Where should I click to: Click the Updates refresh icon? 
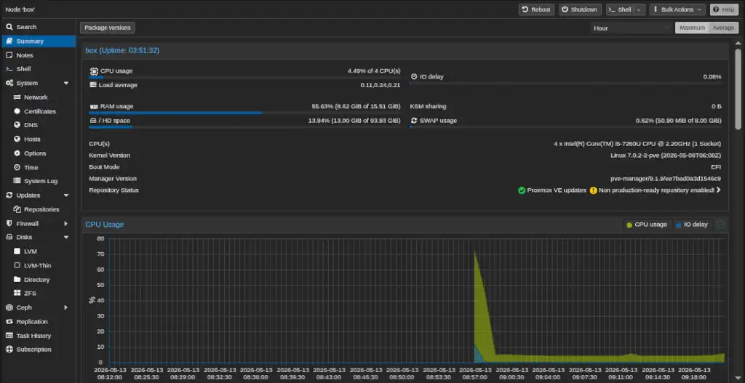(x=9, y=195)
